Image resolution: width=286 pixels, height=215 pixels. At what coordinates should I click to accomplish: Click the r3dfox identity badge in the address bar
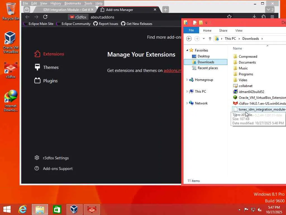point(78,17)
